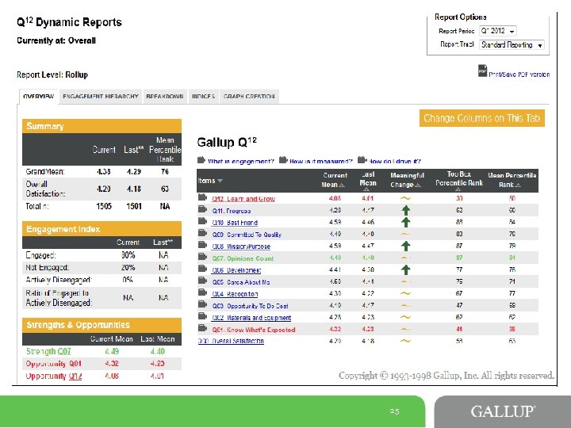Viewport: 571px width, 428px height.
Task: Click the green up arrow in Q11 Progress row
Action: click(x=406, y=210)
